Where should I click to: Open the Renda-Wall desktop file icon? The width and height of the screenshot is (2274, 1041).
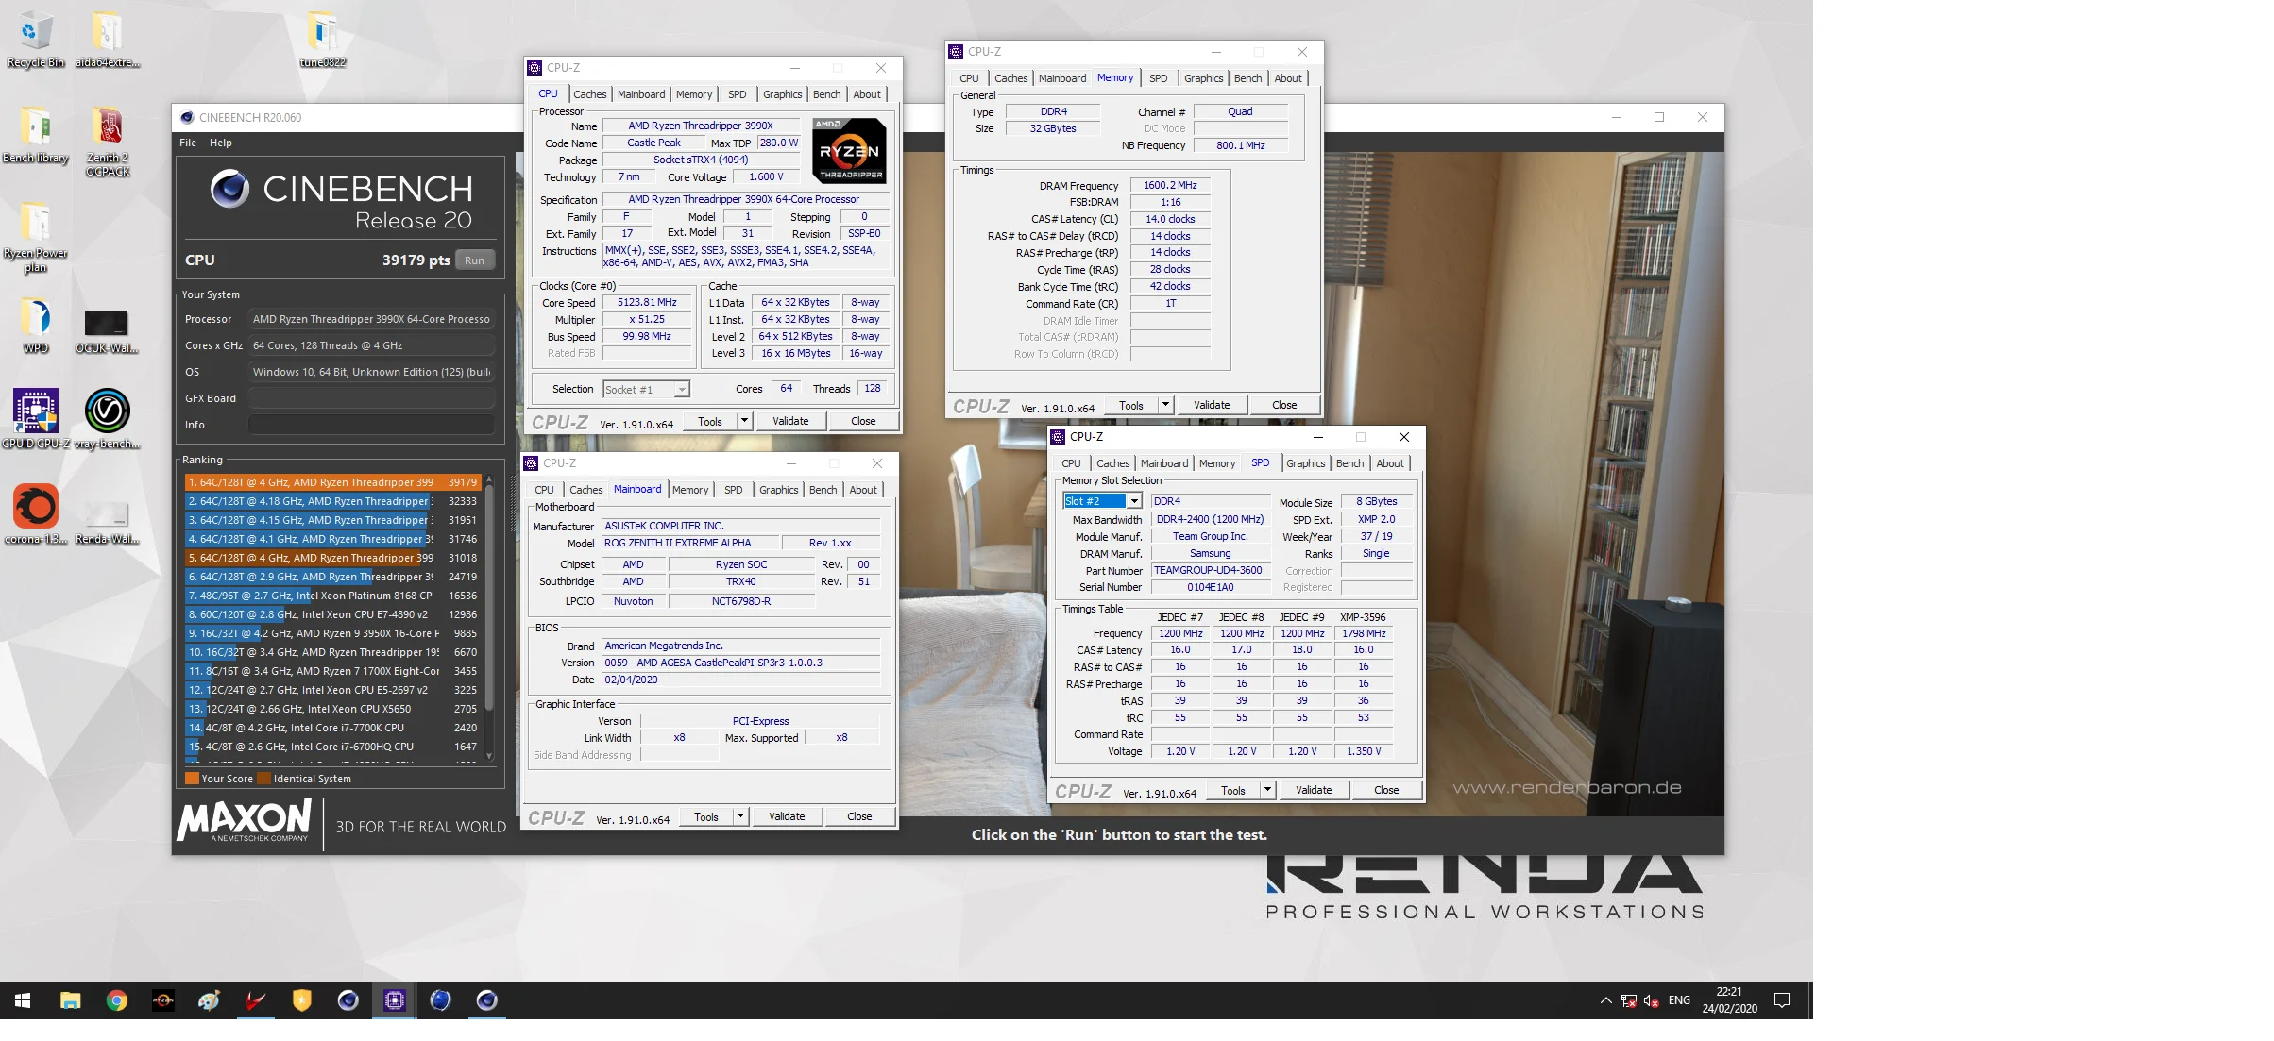pyautogui.click(x=107, y=522)
